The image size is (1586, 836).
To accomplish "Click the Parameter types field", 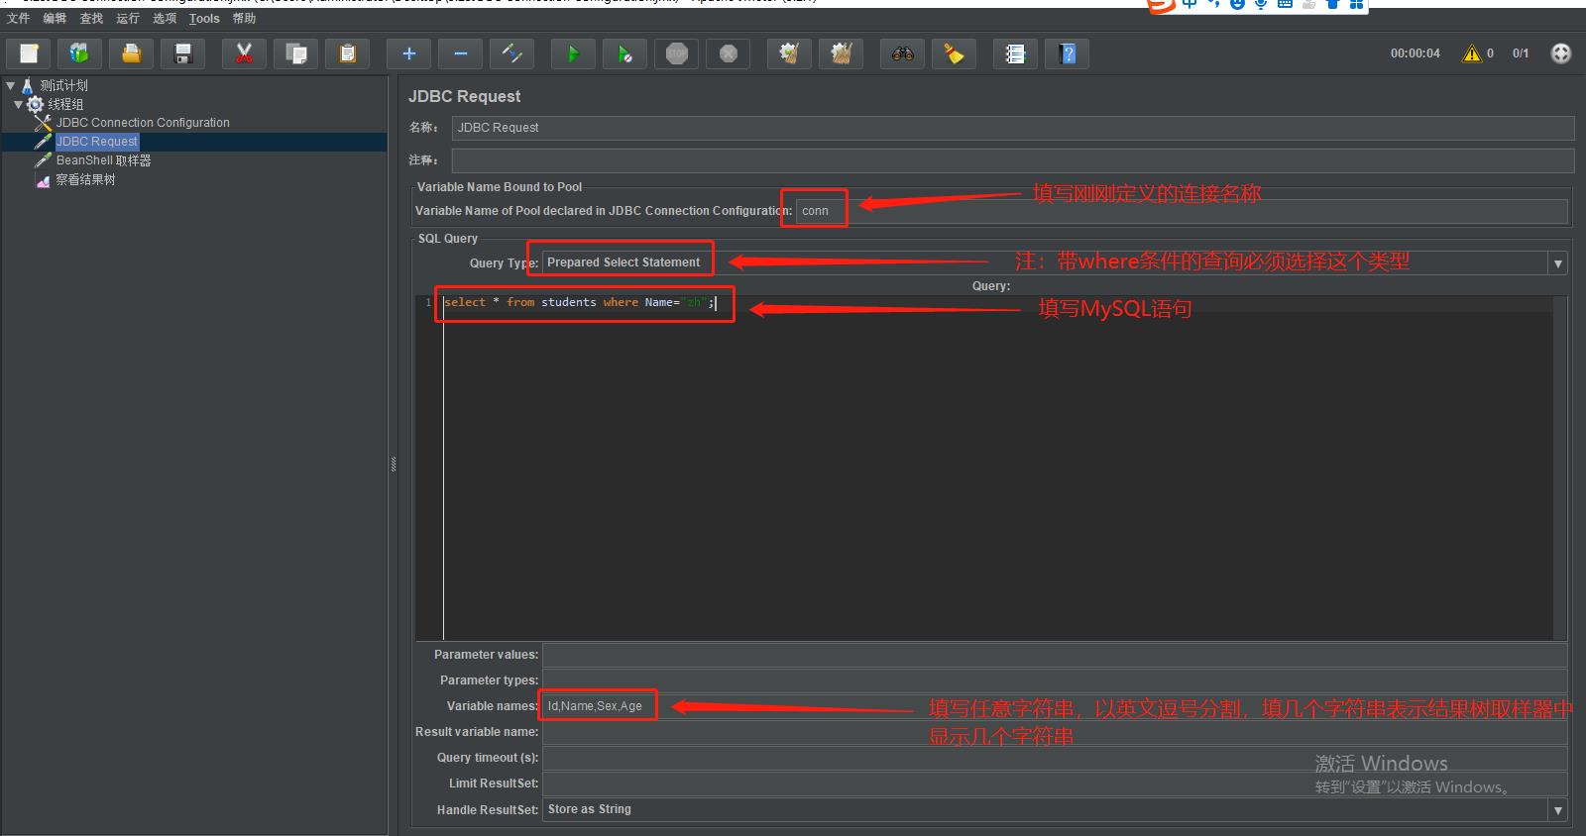I will [1055, 680].
